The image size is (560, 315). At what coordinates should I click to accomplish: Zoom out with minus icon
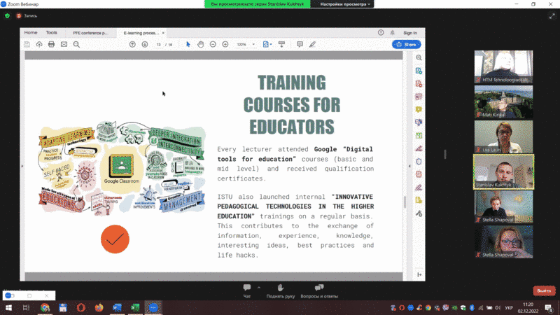click(x=213, y=44)
